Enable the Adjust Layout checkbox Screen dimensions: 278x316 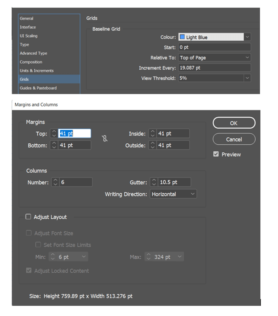pyautogui.click(x=28, y=217)
